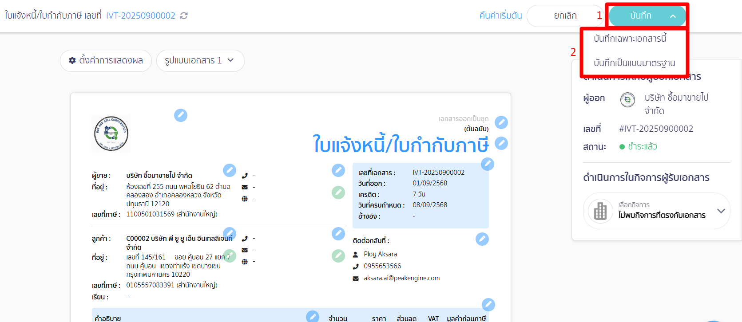The height and width of the screenshot is (322, 742).
Task: Click the building icon in เลือกกิจการ selector
Action: pyautogui.click(x=600, y=211)
